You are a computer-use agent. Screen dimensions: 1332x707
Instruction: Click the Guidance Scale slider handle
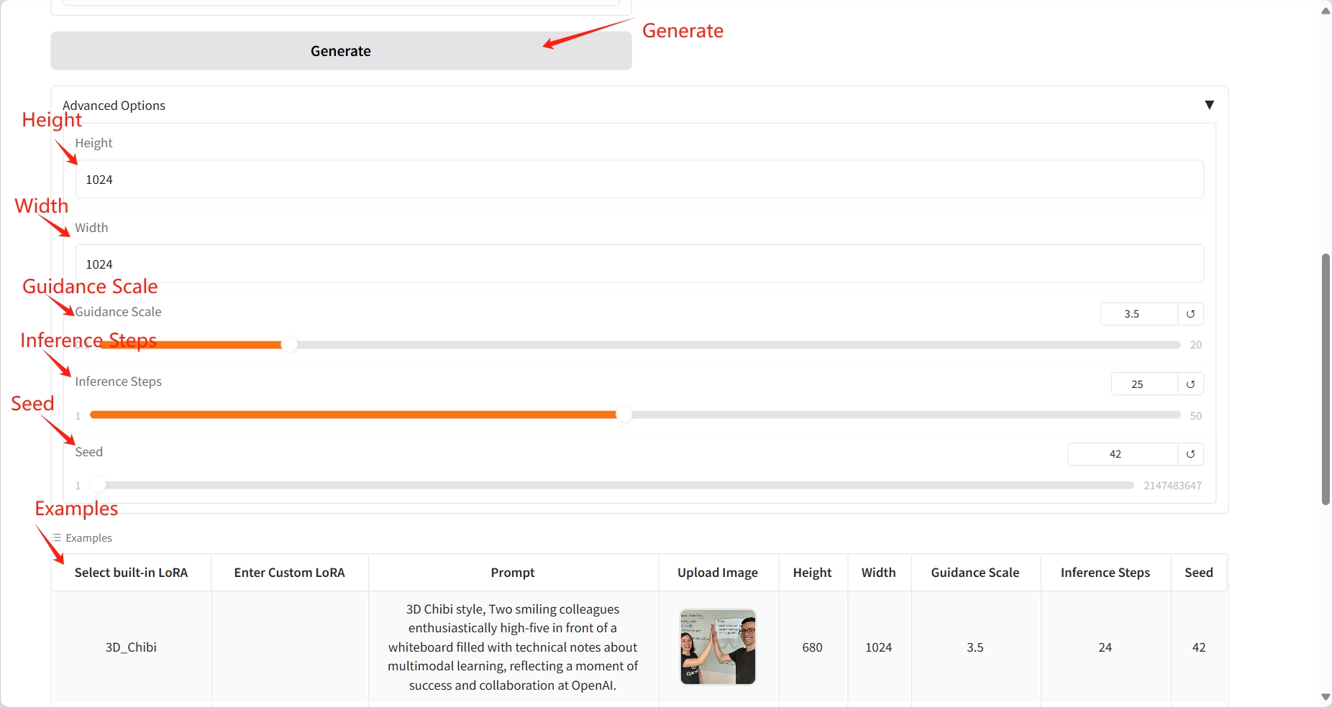click(x=289, y=345)
